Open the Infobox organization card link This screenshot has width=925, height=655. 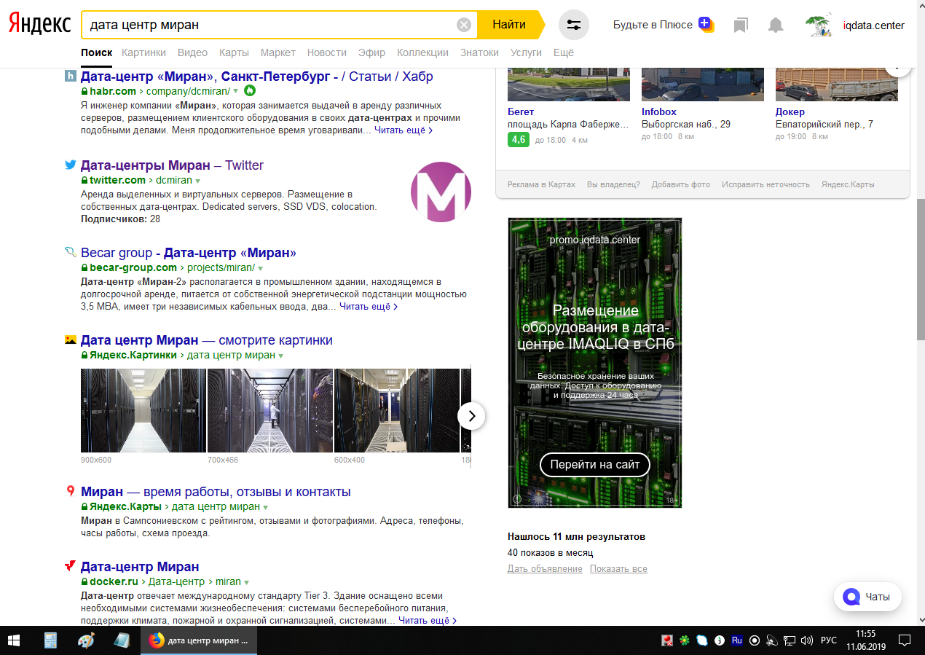[659, 111]
